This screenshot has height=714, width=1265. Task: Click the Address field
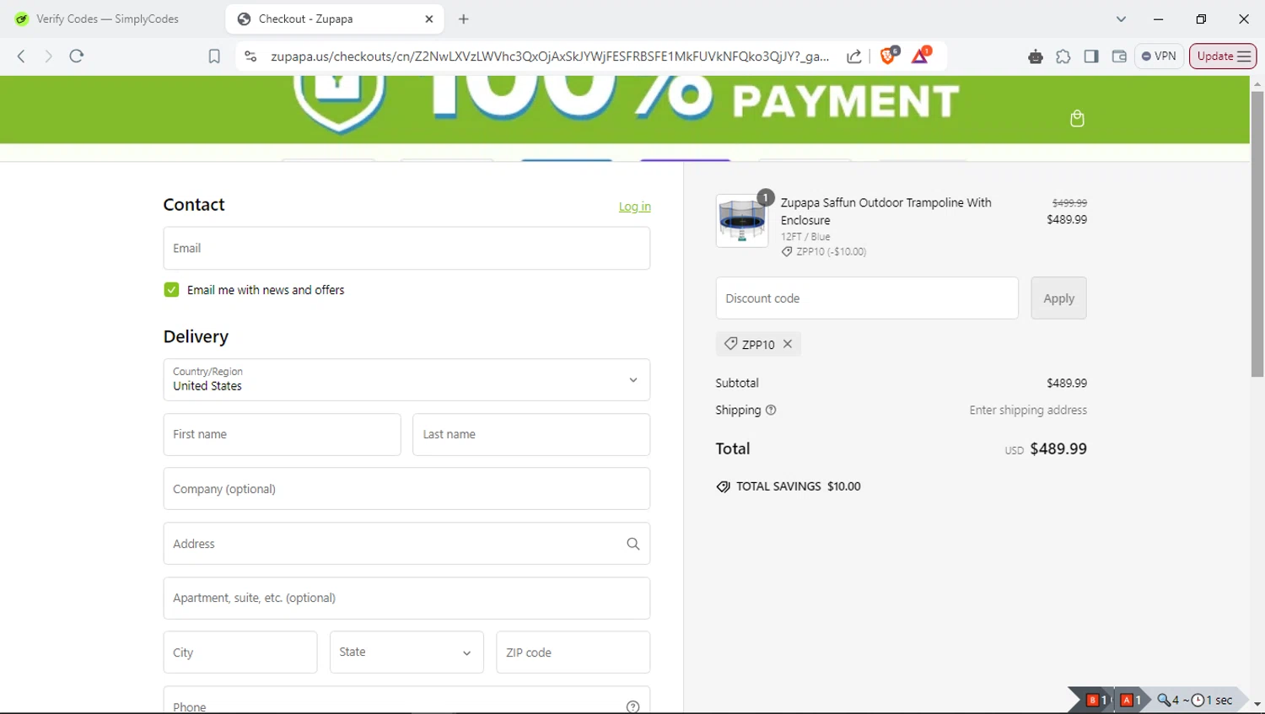406,544
